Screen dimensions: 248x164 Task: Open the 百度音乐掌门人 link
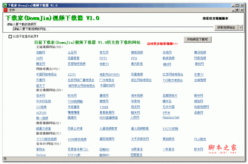(x=78, y=150)
